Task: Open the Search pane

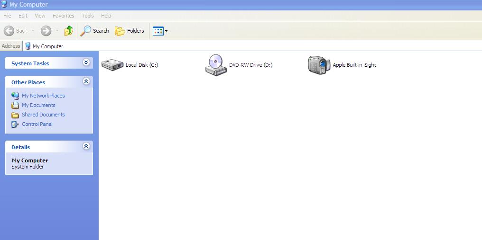Action: [94, 31]
